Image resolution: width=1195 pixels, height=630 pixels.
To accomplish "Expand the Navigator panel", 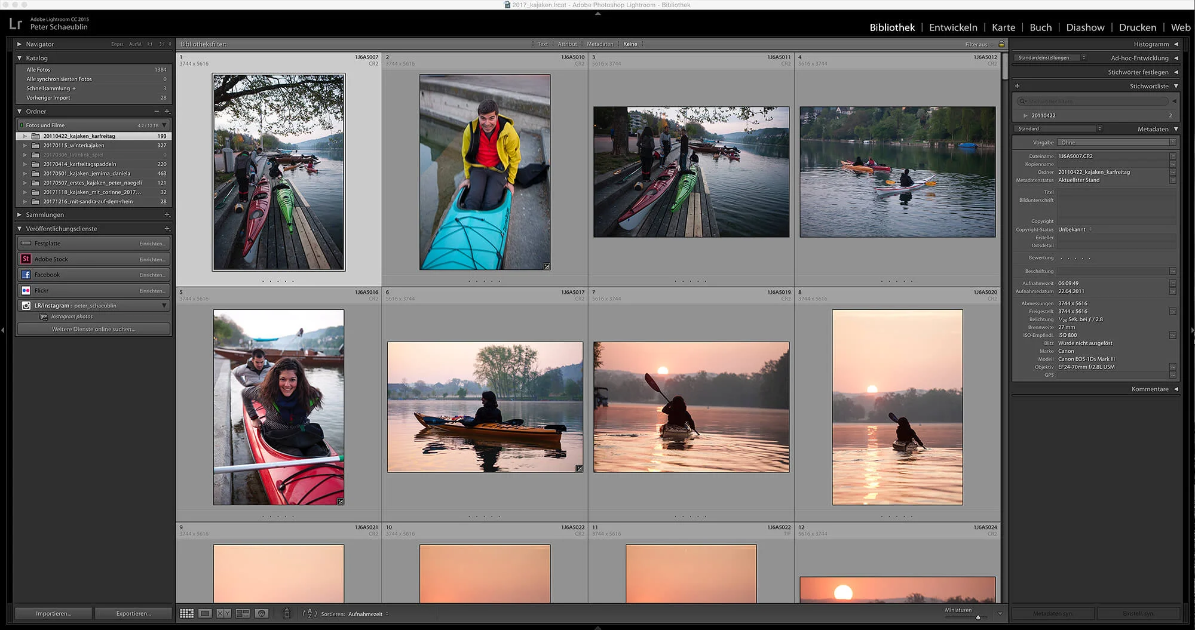I will (x=19, y=44).
